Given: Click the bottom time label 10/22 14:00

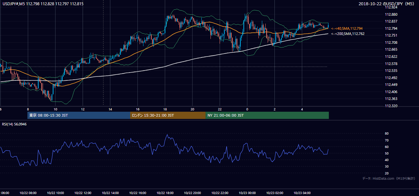Looking at the screenshot, I should [110, 193].
